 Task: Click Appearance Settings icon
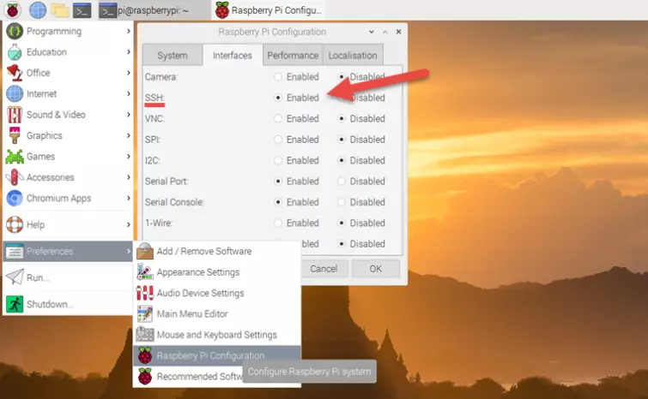click(145, 272)
